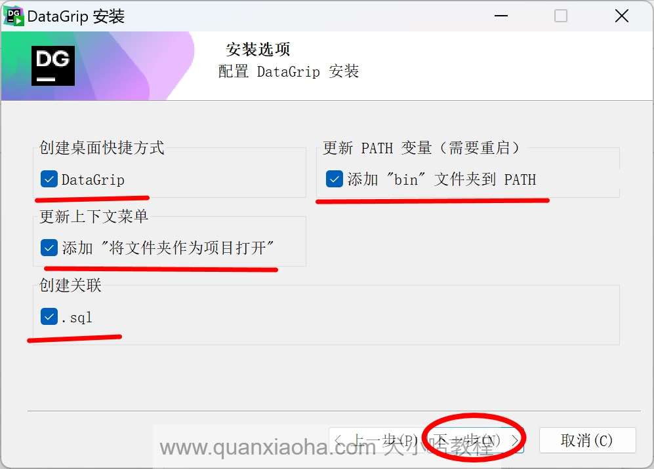This screenshot has width=654, height=469.
Task: Click the 创建桌面快捷方式 group heading
Action: pyautogui.click(x=102, y=147)
